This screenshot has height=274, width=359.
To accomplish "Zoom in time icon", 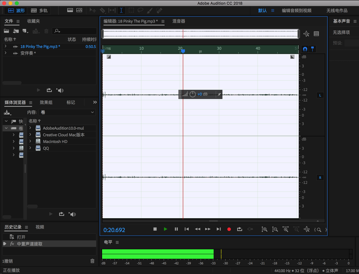I will 285,229.
